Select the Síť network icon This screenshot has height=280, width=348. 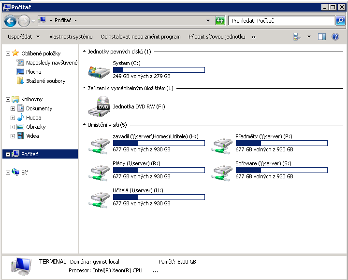pyautogui.click(x=15, y=172)
